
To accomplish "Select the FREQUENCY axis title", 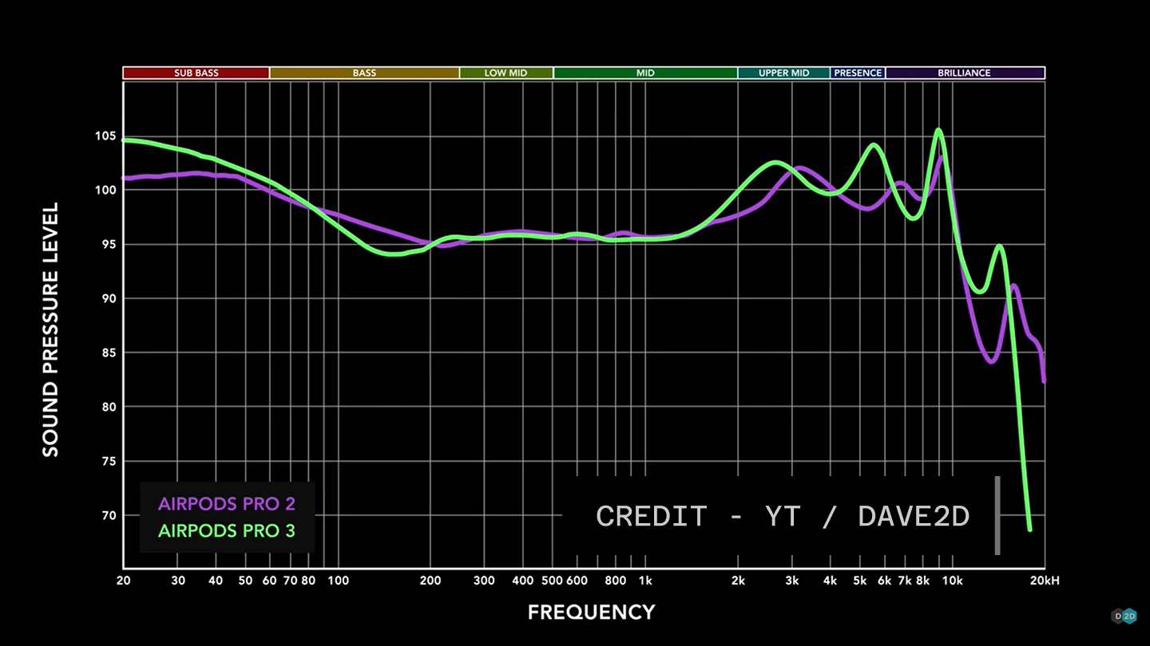I will coord(591,612).
